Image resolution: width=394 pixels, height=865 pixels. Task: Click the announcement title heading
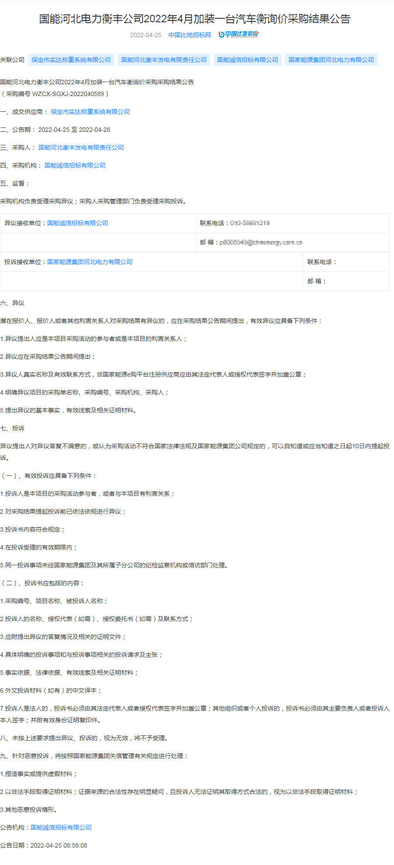click(x=195, y=19)
